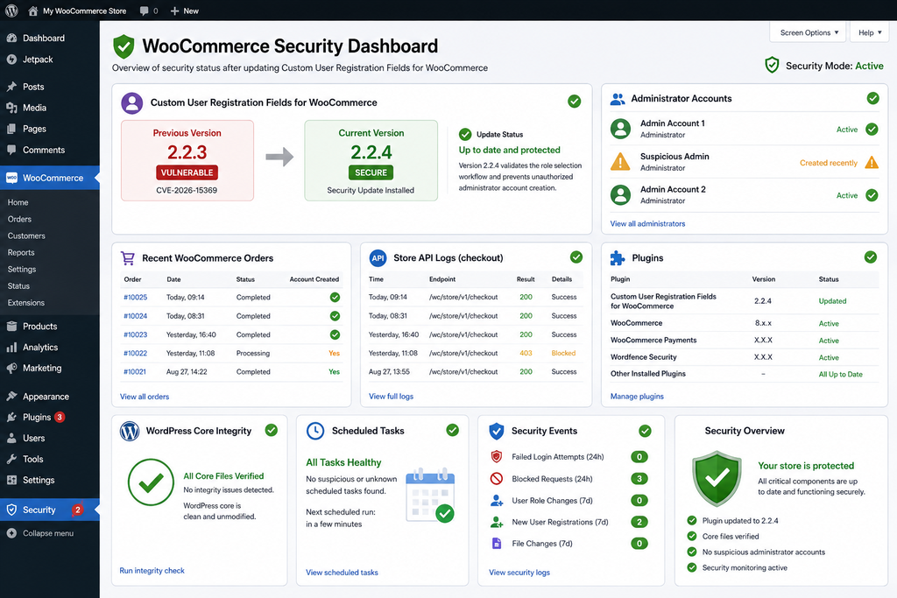Click the Blocked Requests count badge 3
Screen dimensions: 897x598
tap(639, 479)
